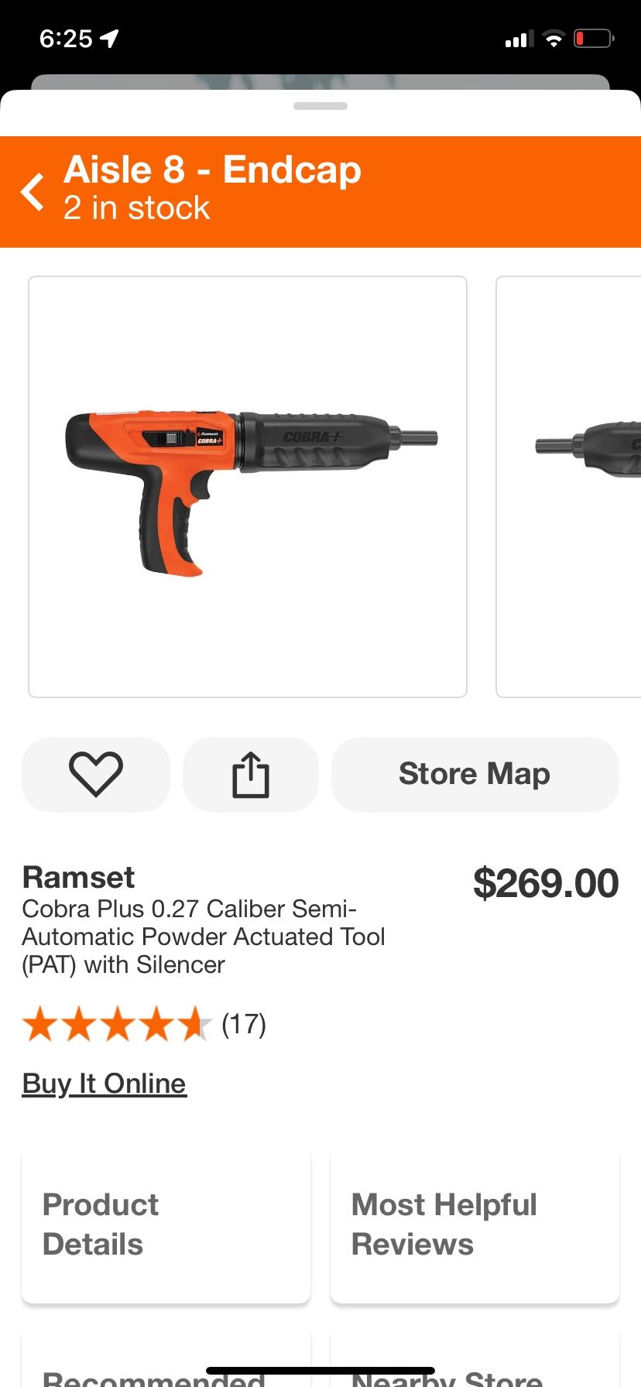641x1387 pixels.
Task: Tap the drag handle atop the sheet
Action: [x=320, y=106]
